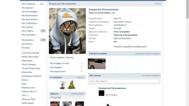Open the dark-haired friend avatar thumbnail
The image size is (189, 106).
pos(79,104)
